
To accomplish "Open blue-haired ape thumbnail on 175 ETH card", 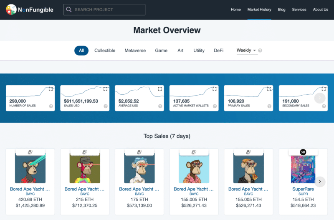I will (x=139, y=169).
